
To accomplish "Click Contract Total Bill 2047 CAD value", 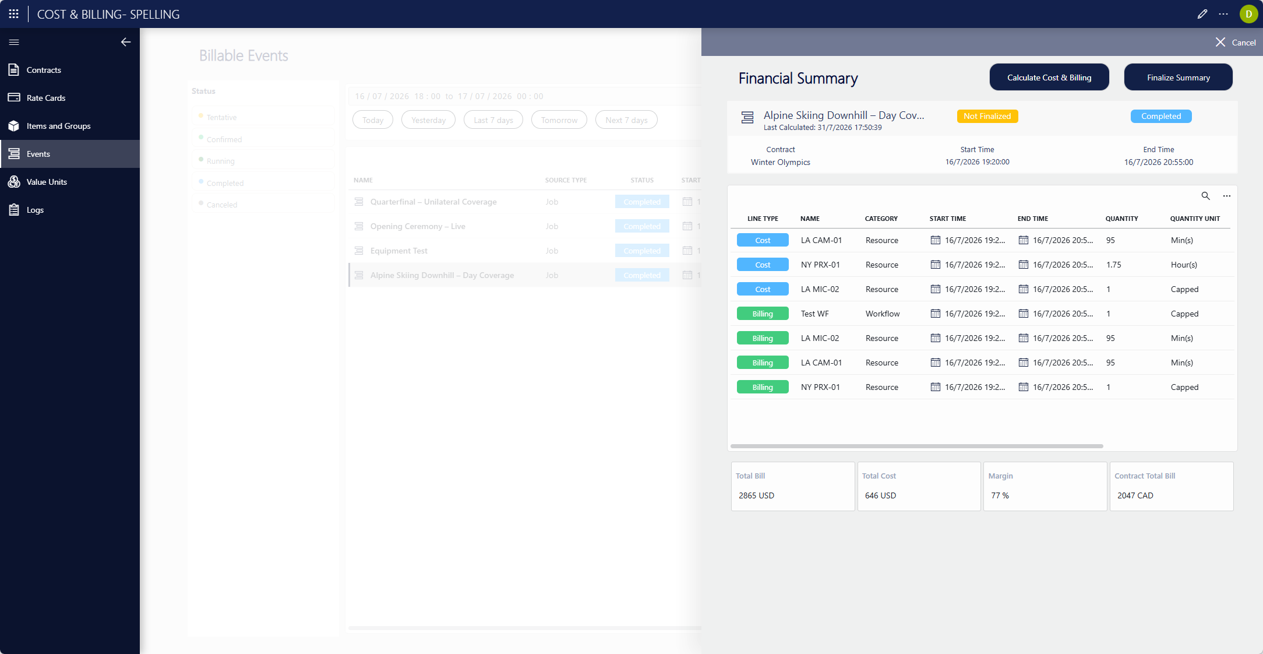I will coord(1135,495).
